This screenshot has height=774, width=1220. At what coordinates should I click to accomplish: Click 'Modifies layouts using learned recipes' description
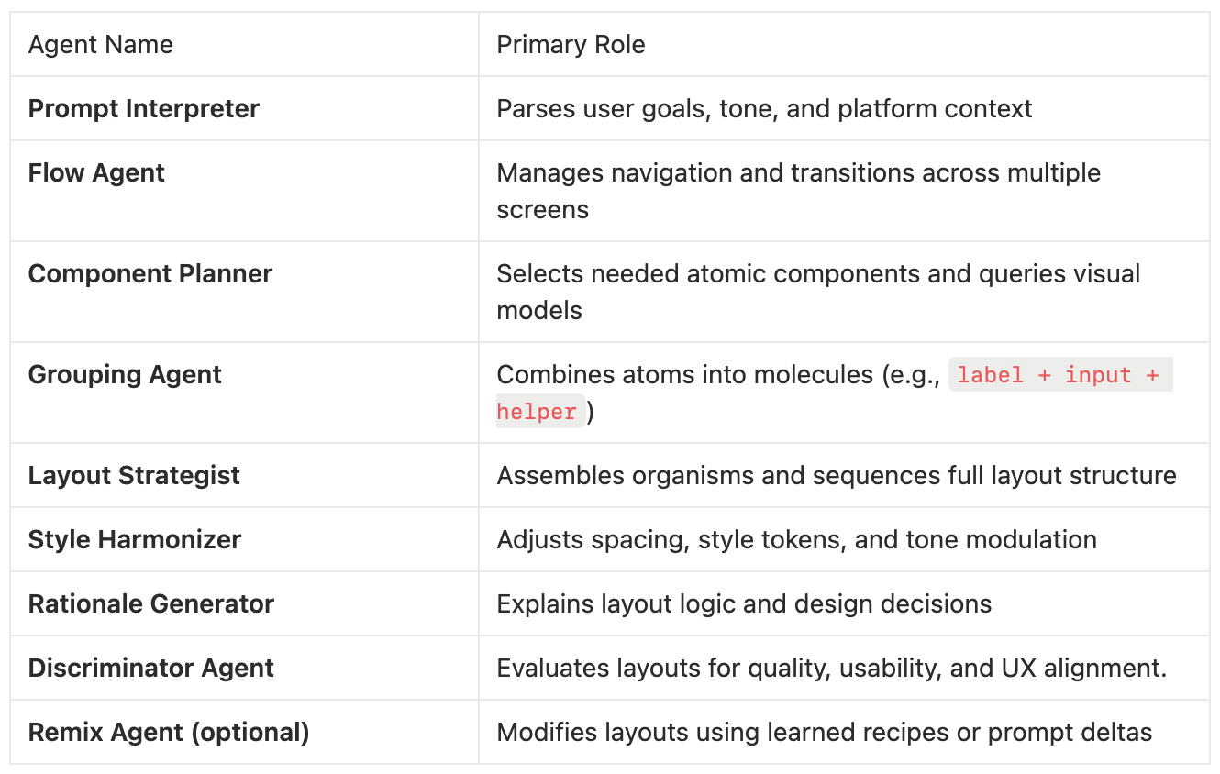(824, 733)
